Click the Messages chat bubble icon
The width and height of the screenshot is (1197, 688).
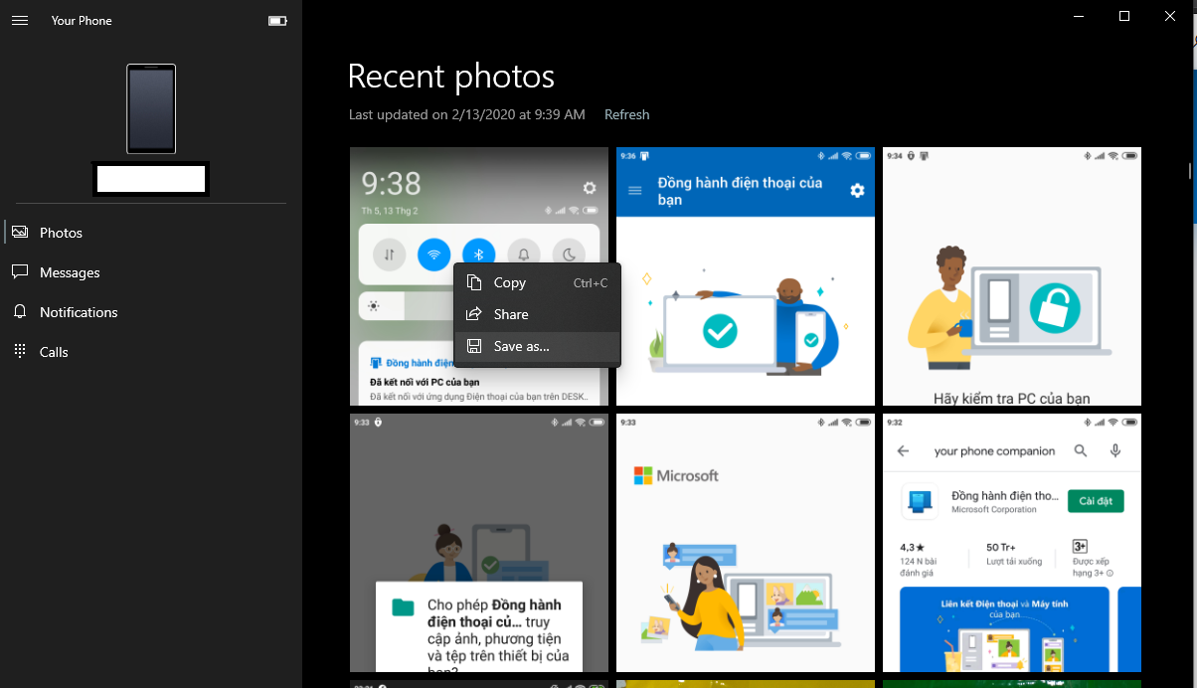(x=19, y=271)
